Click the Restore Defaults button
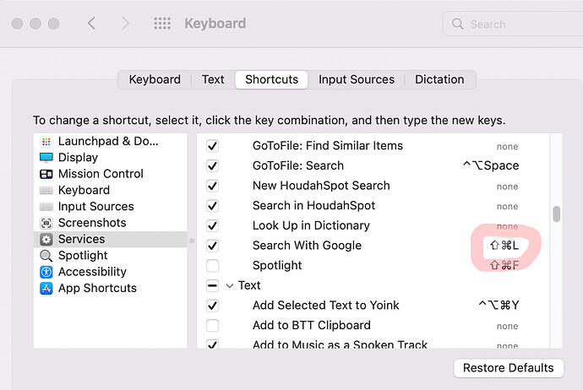Viewport: 583px width, 390px height. (x=509, y=368)
